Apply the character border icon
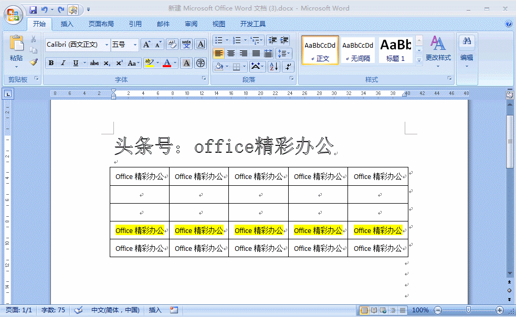The image size is (516, 317). click(201, 44)
